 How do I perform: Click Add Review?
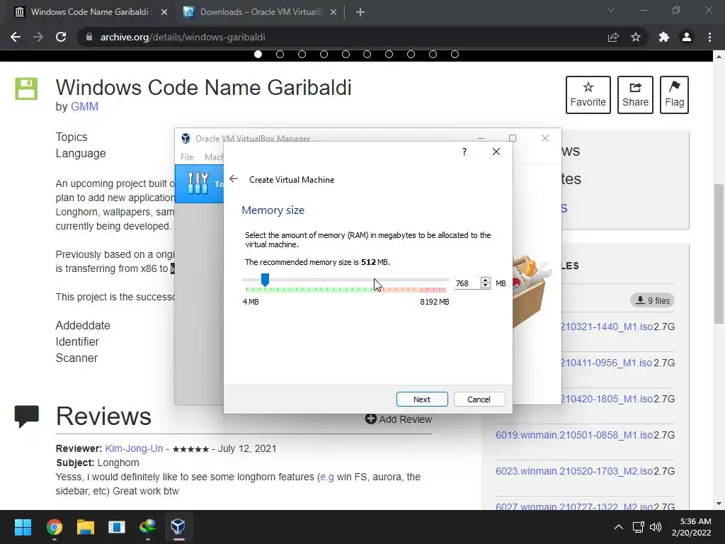pos(399,419)
